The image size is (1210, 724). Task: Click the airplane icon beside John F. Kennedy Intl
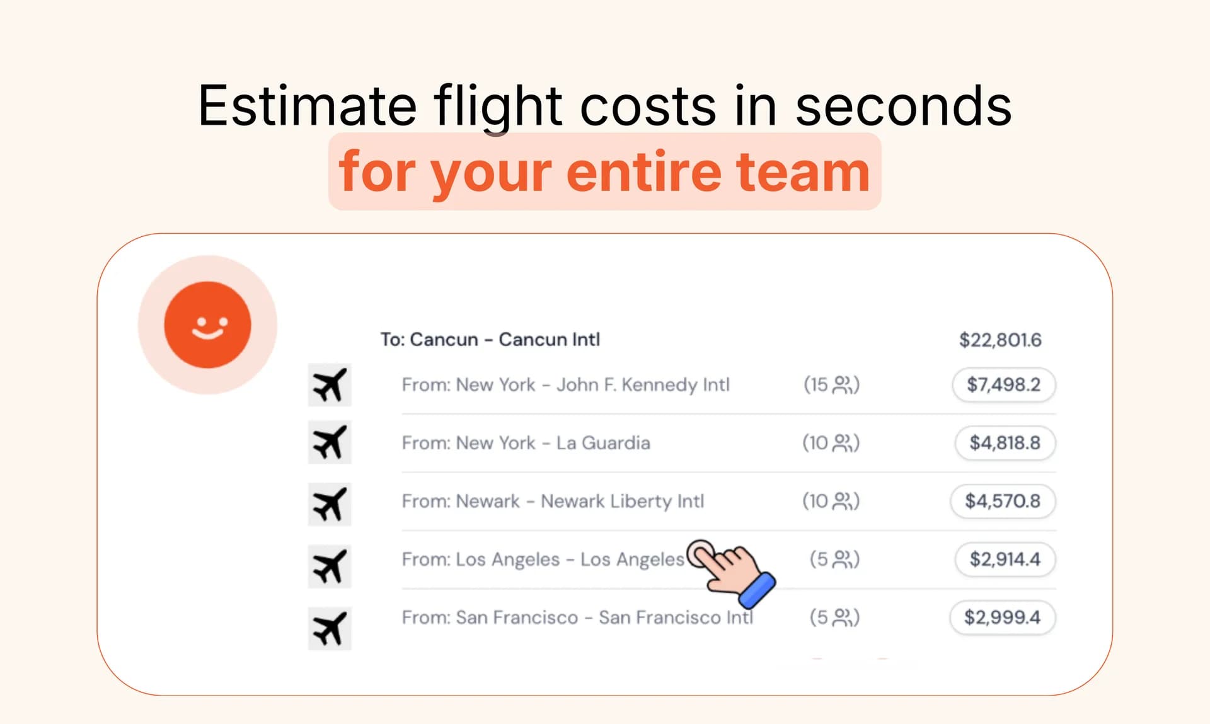point(330,385)
